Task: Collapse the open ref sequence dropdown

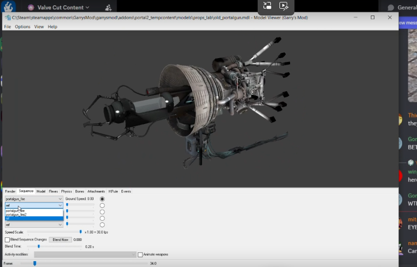Action: pos(34,205)
